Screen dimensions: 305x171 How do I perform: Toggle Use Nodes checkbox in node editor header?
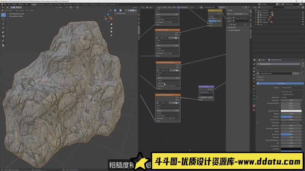click(x=179, y=7)
